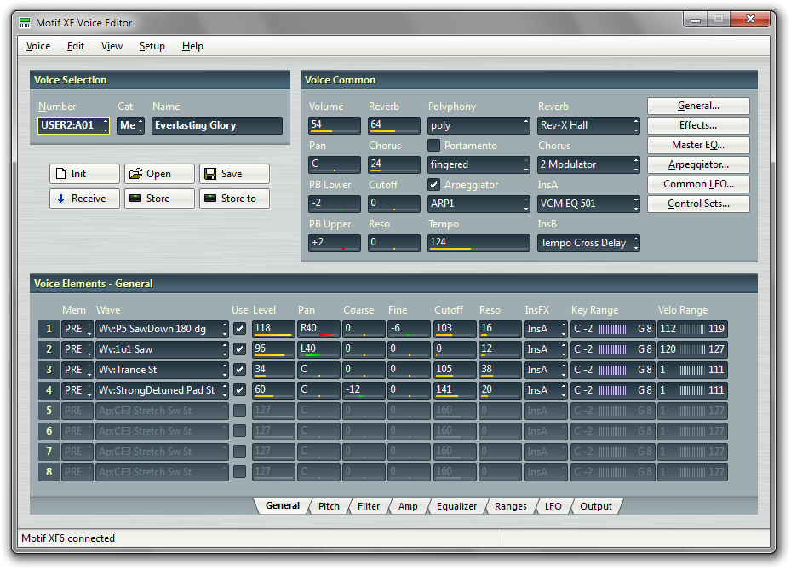Open the Voice menu
791x570 pixels.
pyautogui.click(x=37, y=46)
